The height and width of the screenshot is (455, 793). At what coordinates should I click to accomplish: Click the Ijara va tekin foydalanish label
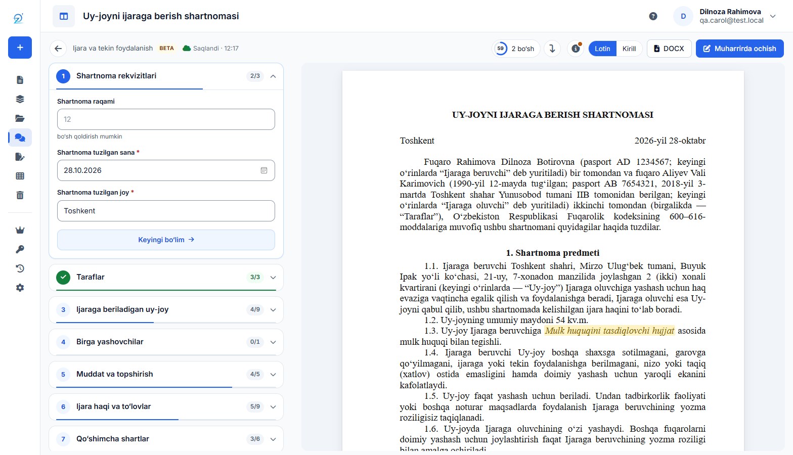(112, 49)
